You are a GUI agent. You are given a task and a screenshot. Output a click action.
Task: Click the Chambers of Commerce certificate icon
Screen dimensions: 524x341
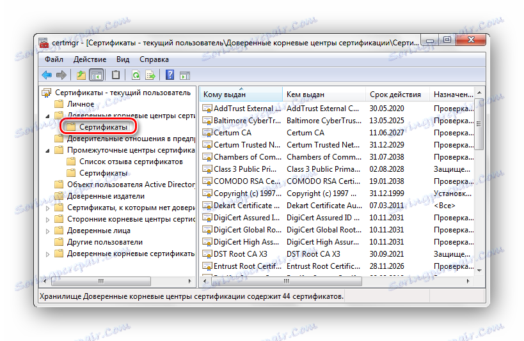tap(207, 157)
